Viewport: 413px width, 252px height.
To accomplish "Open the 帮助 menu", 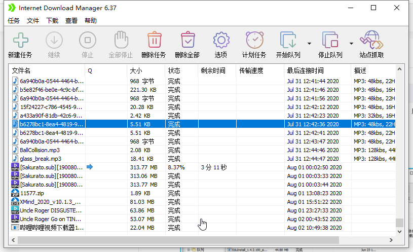I will click(x=91, y=21).
